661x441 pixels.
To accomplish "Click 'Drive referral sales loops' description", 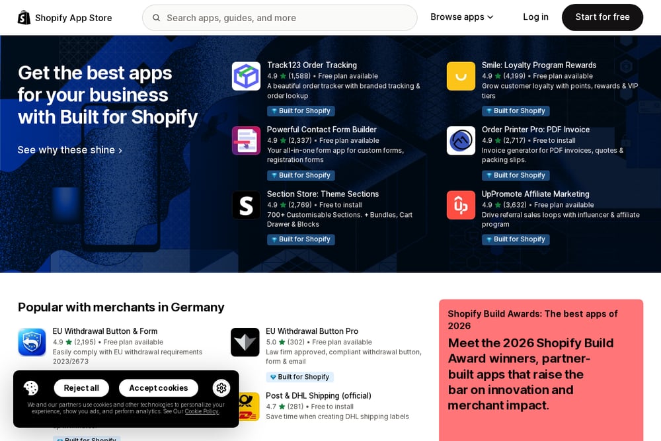I will 561,220.
